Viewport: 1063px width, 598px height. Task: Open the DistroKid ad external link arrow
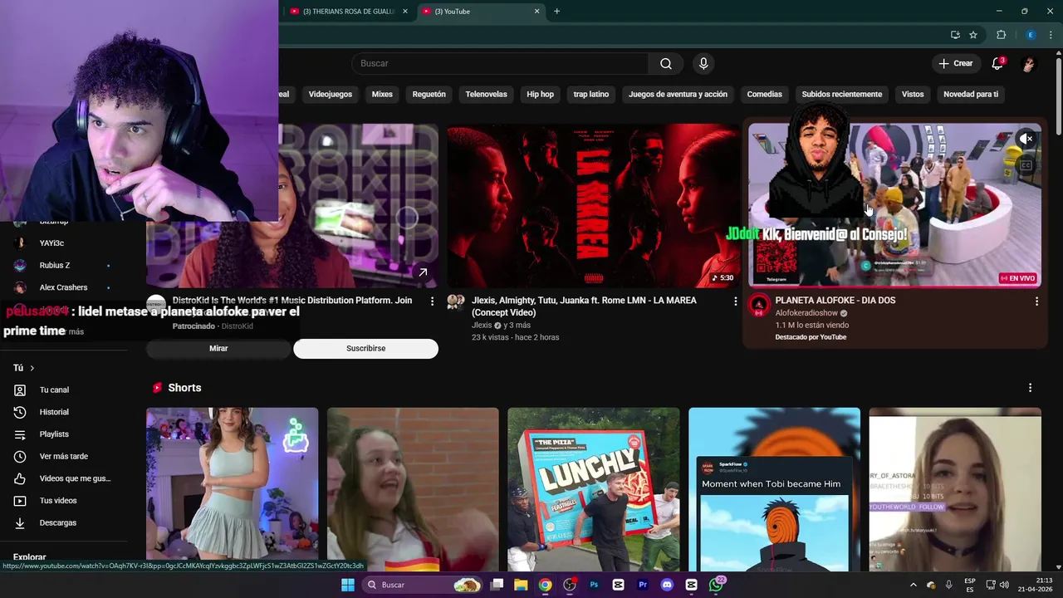423,272
